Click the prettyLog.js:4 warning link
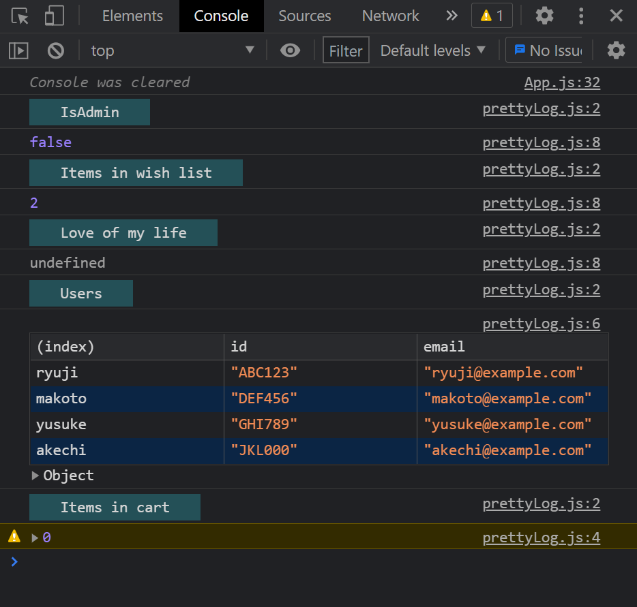The height and width of the screenshot is (607, 637). click(x=541, y=538)
